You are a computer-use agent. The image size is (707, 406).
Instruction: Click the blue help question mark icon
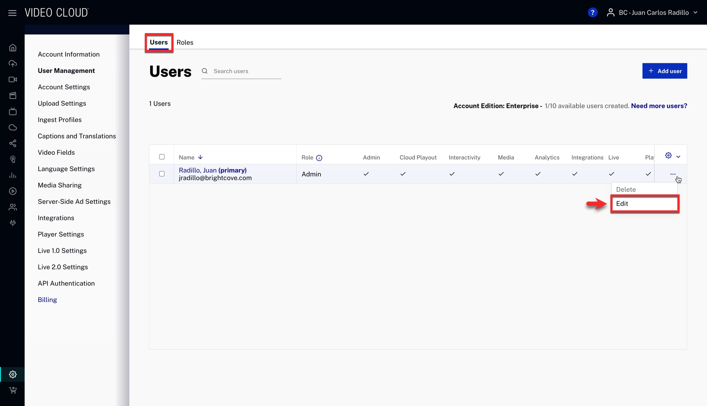[x=592, y=13]
